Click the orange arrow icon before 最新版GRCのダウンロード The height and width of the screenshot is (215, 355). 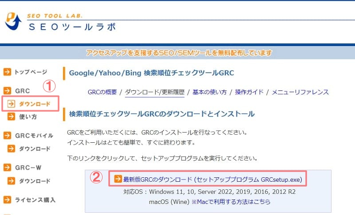pos(118,179)
